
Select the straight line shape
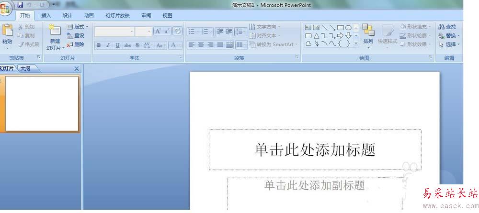coord(324,27)
